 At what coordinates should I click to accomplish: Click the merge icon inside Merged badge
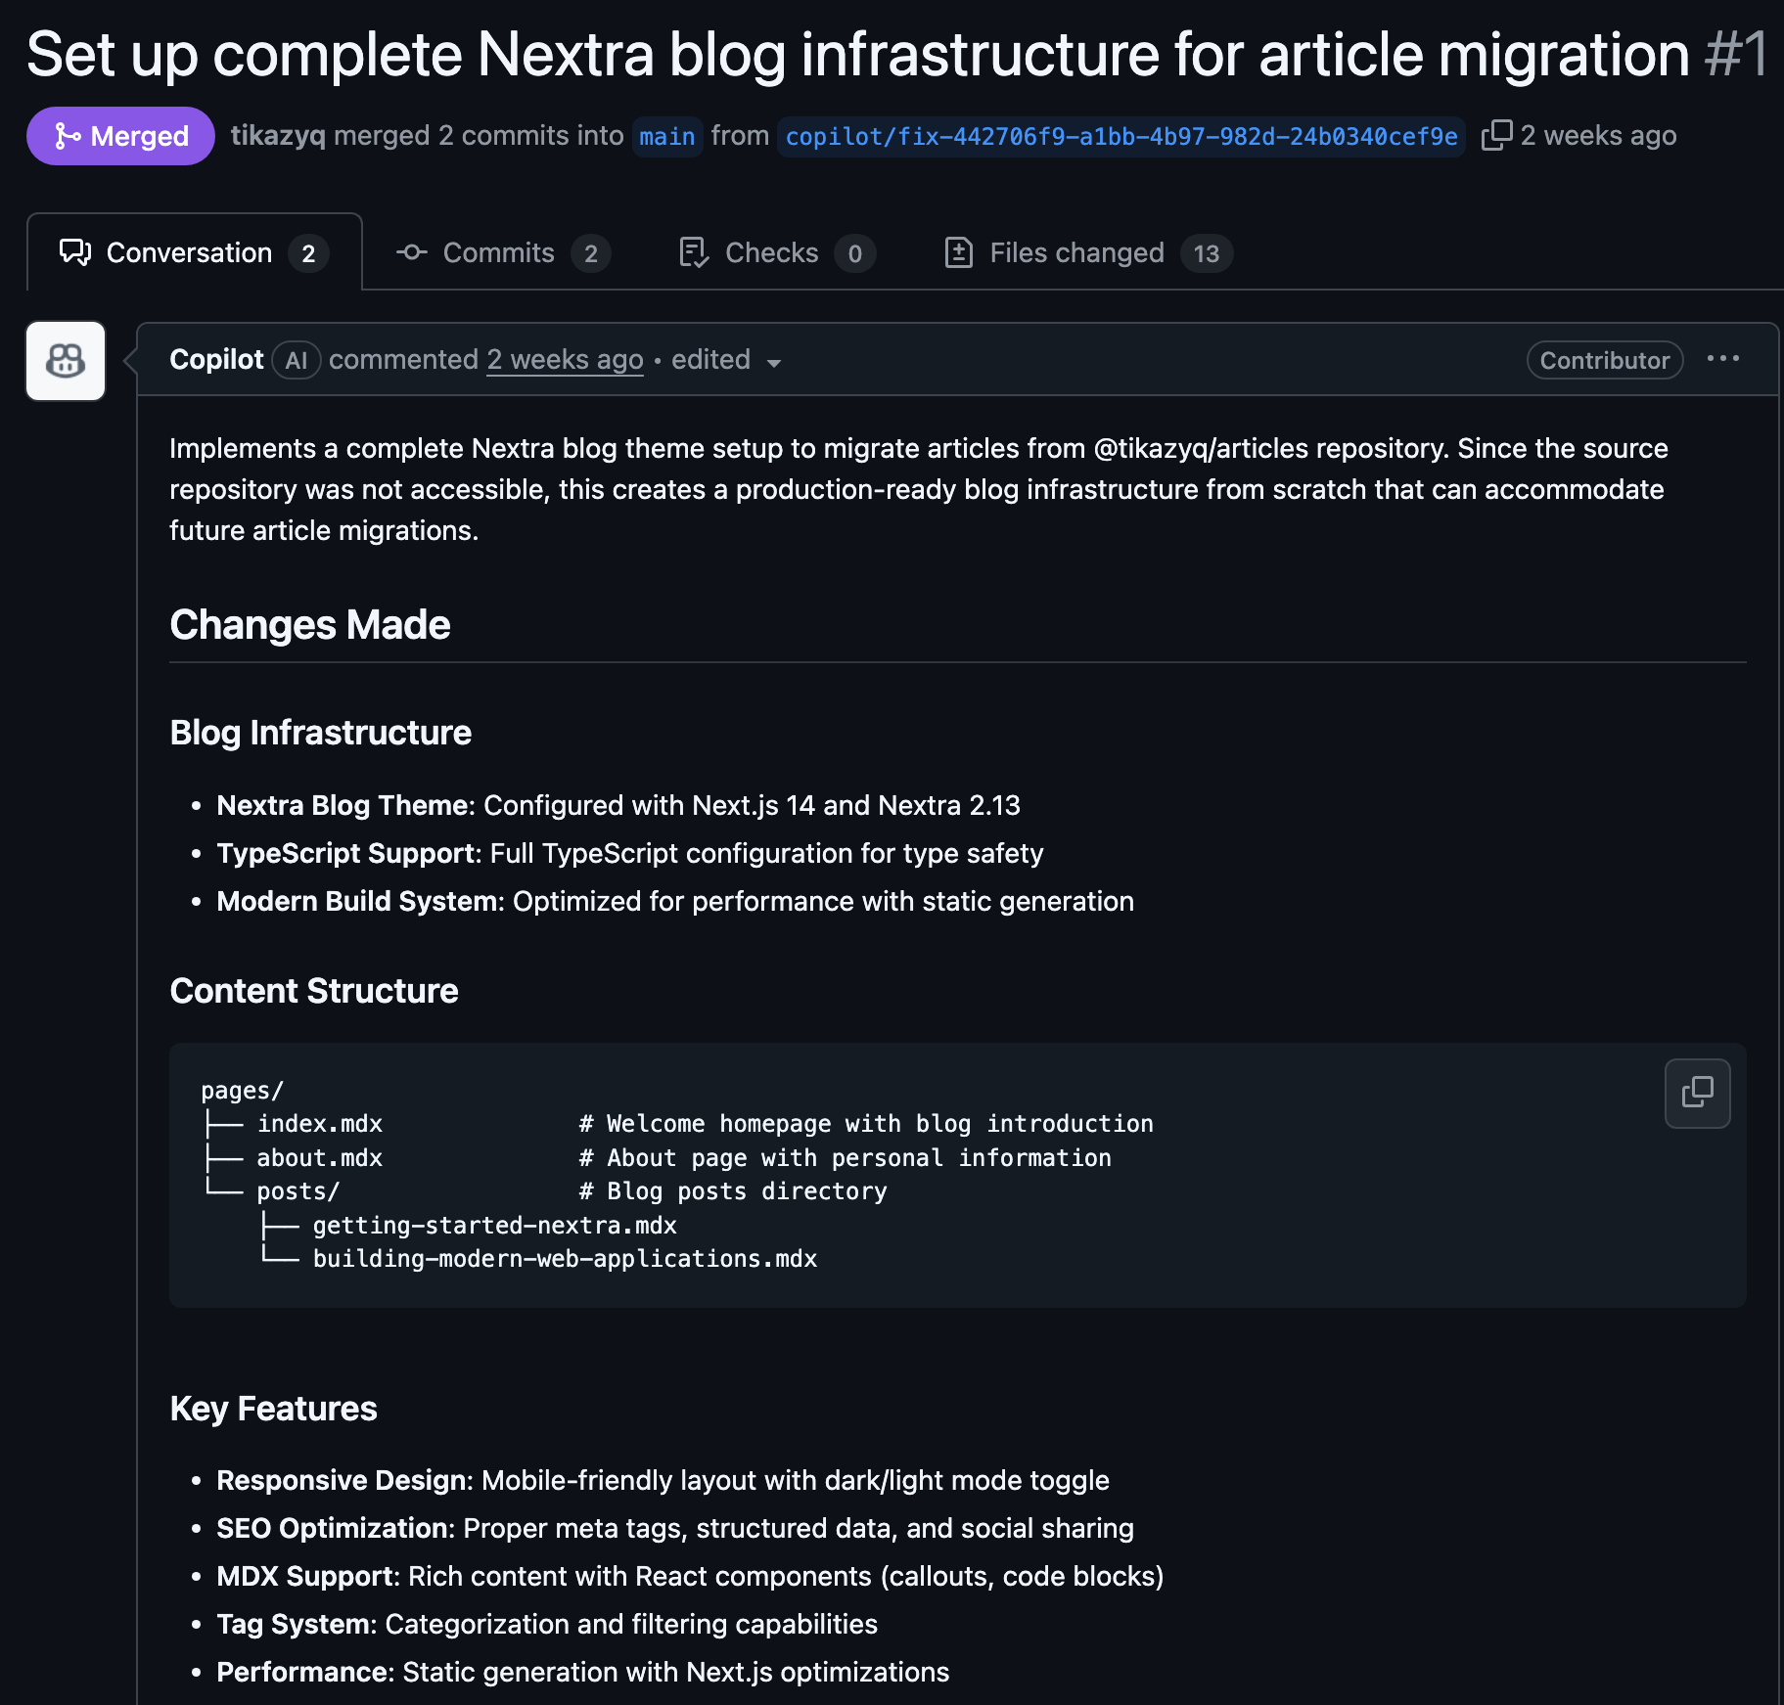pyautogui.click(x=68, y=136)
